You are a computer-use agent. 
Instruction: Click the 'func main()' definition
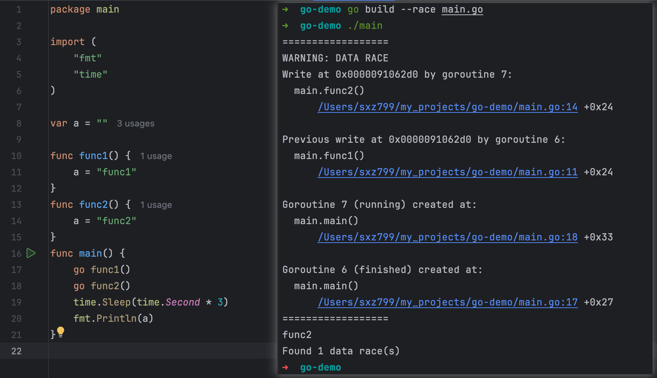[88, 254]
